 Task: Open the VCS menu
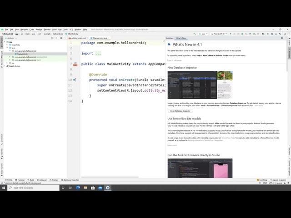pyautogui.click(x=71, y=30)
